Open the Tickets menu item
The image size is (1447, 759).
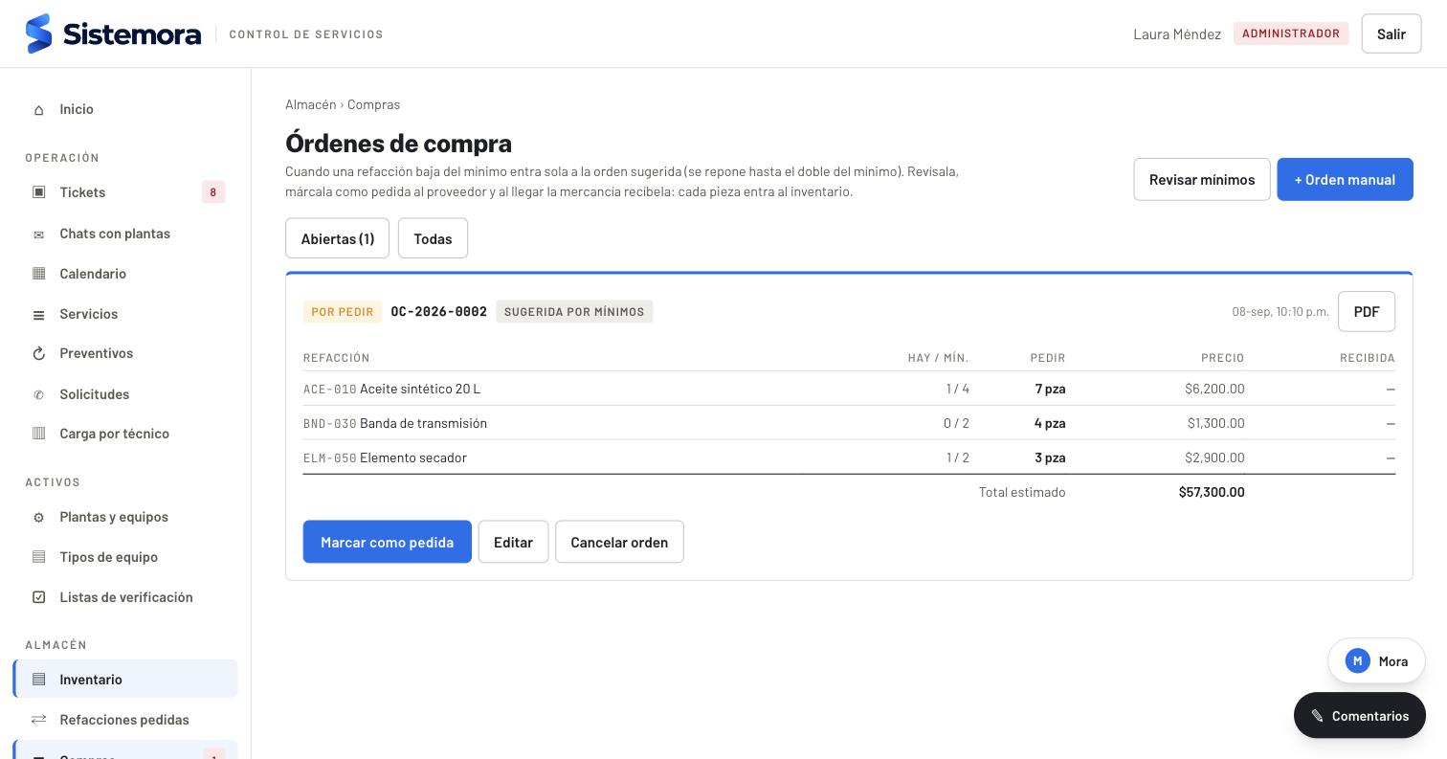(x=125, y=192)
